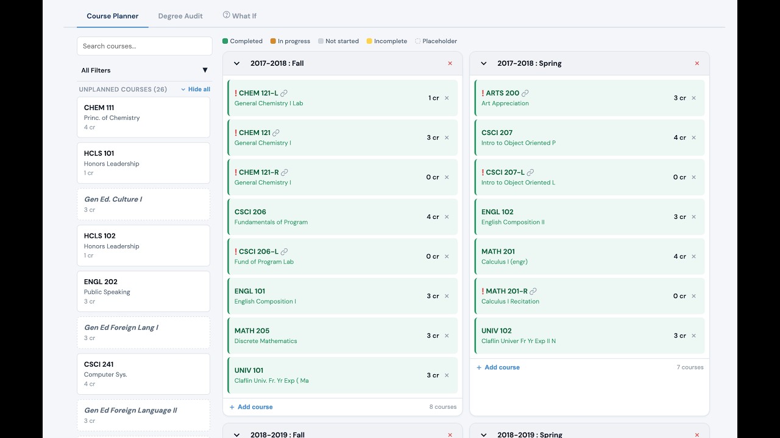Remove CSCI 206 Fundamentals of Program

pos(447,217)
